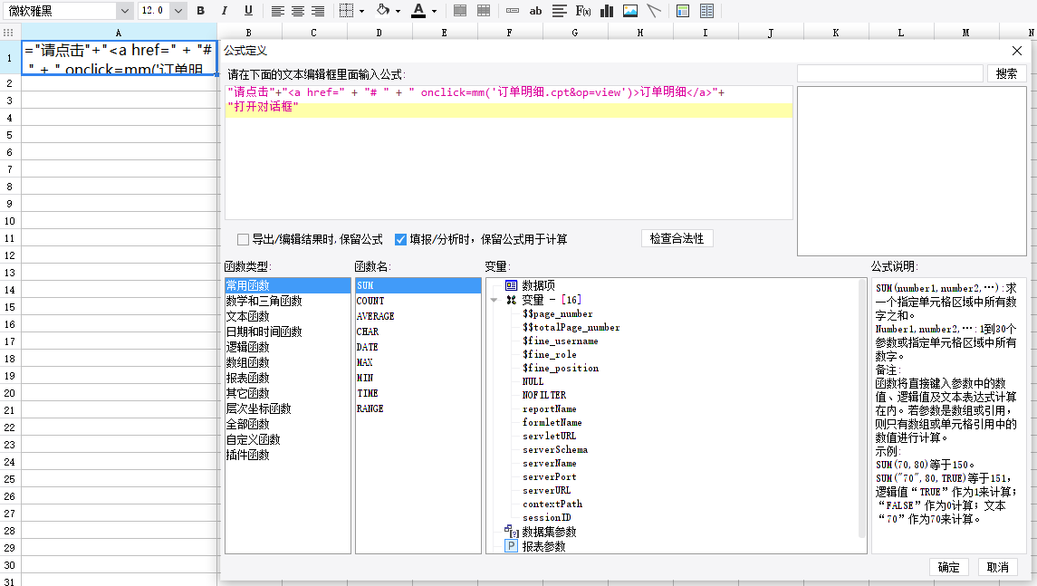Toggle italic formatting

pos(225,11)
